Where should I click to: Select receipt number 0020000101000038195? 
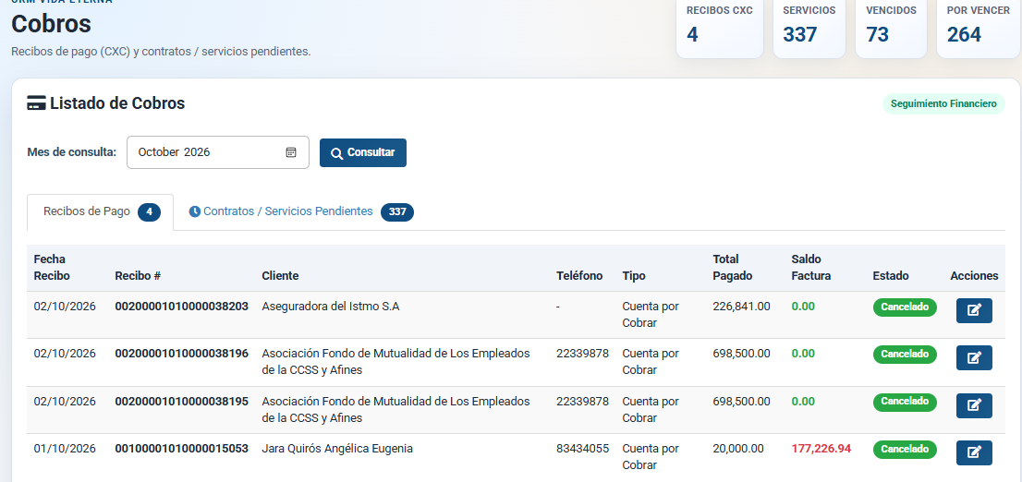[x=181, y=402]
